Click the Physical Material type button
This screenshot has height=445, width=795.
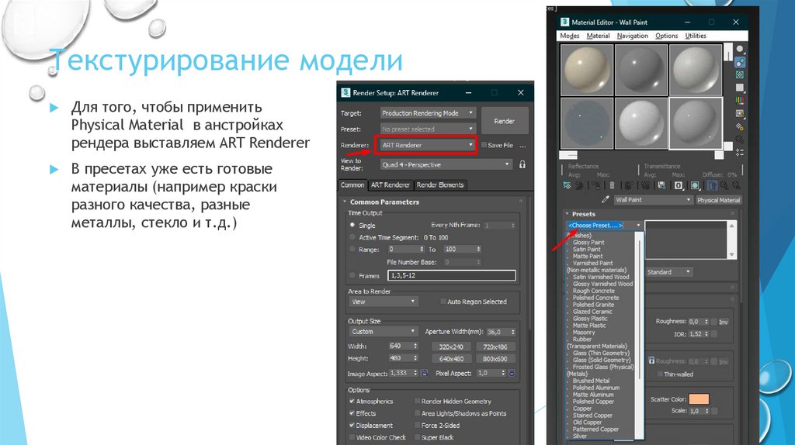click(718, 200)
